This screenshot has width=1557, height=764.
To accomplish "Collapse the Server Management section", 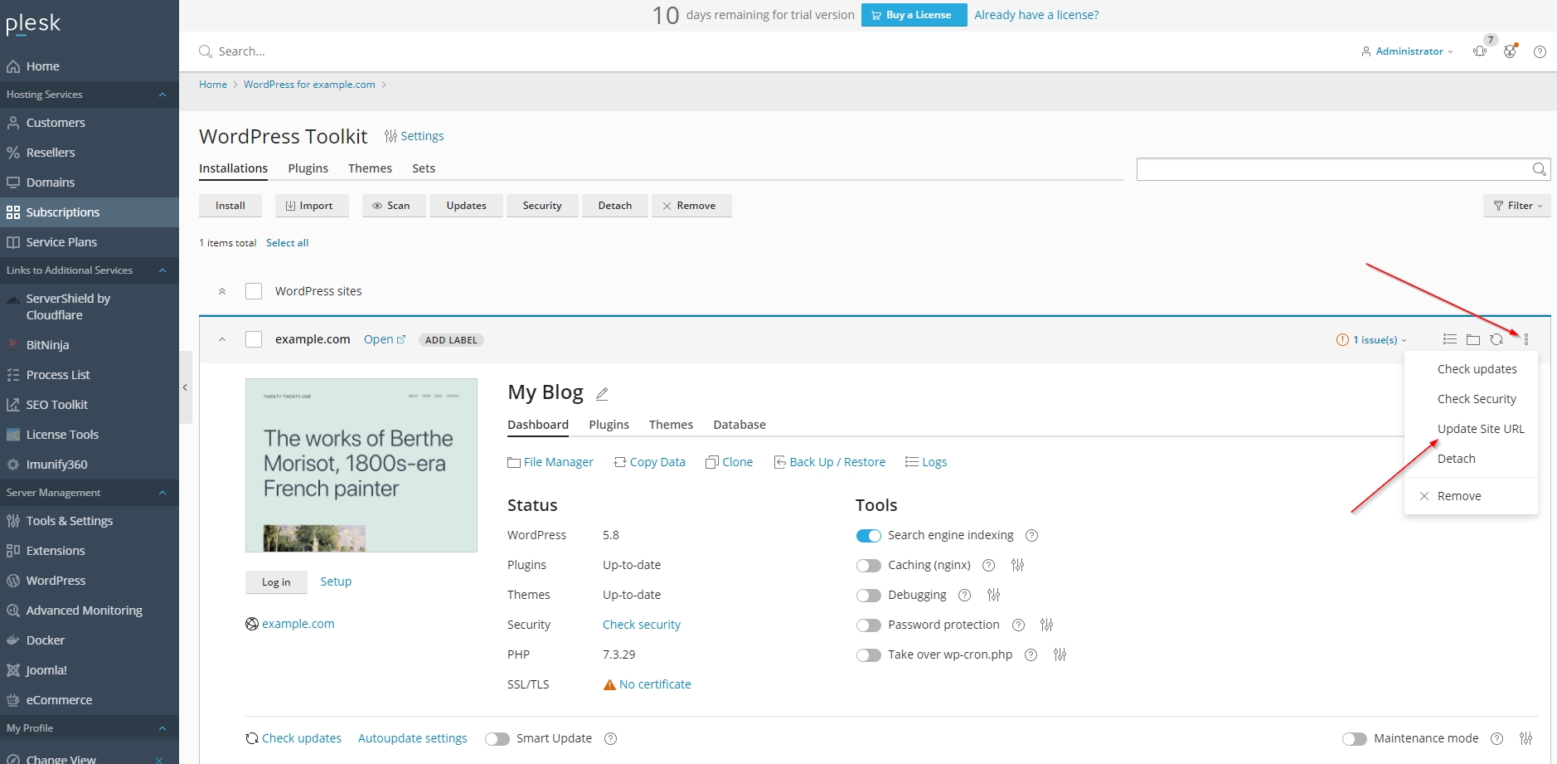I will point(162,493).
